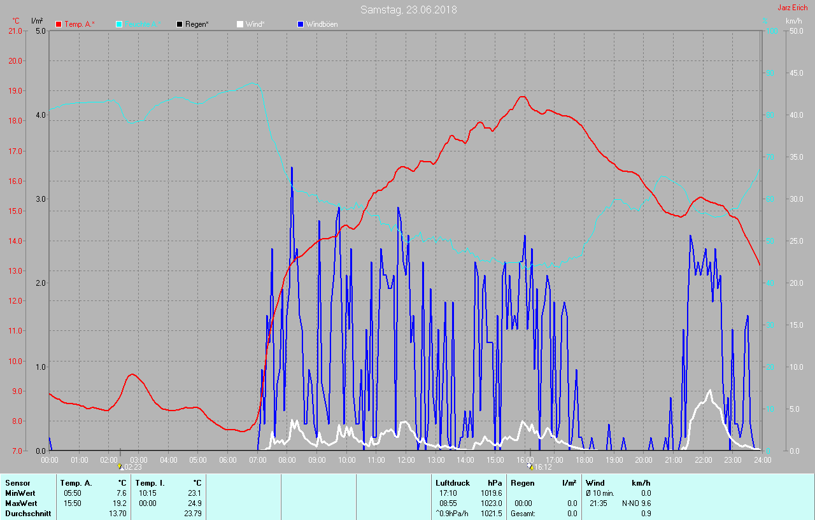This screenshot has height=520, width=815.
Task: Click the blue Windböen legend square
Action: [x=301, y=24]
